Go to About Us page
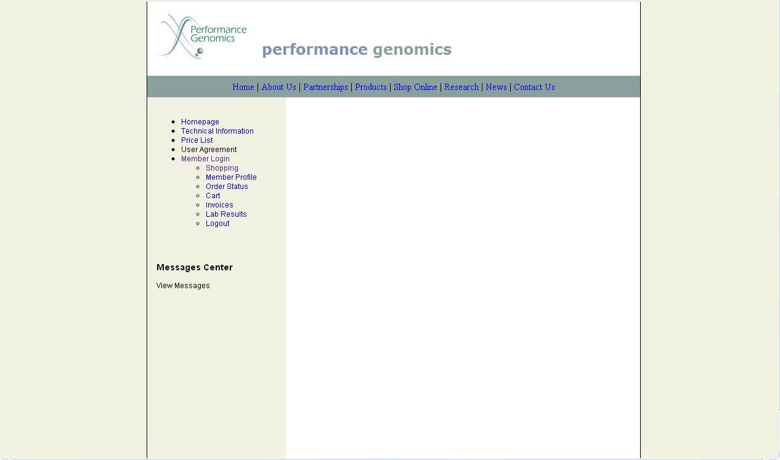Screen dimensions: 780x460 tap(278, 87)
